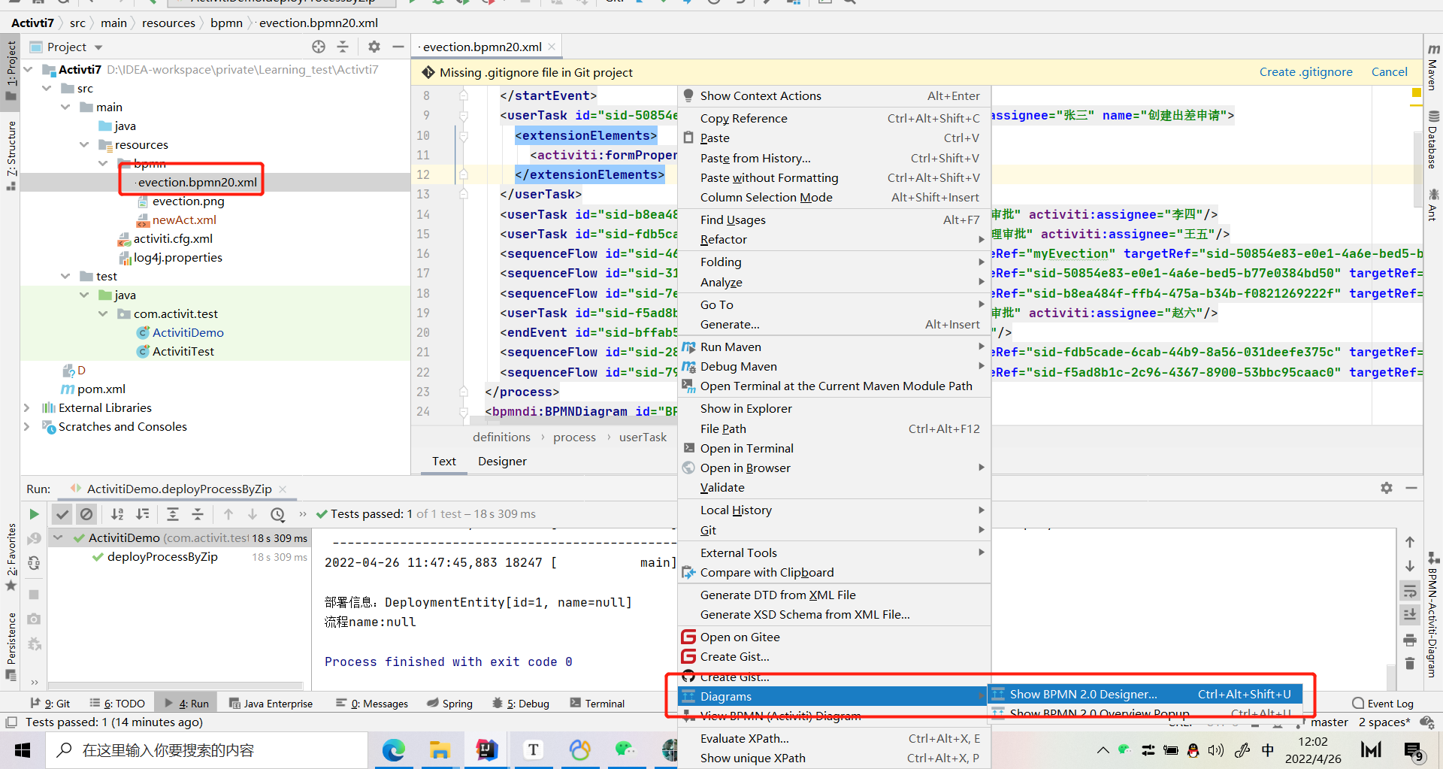Viewport: 1443px width, 769px height.
Task: Sort tests alphabetically in Run toolbar
Action: 117,514
